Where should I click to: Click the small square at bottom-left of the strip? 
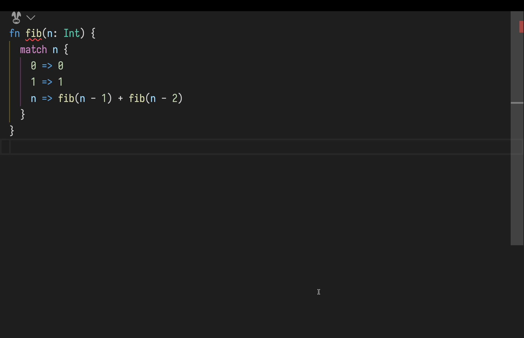pyautogui.click(x=5, y=147)
